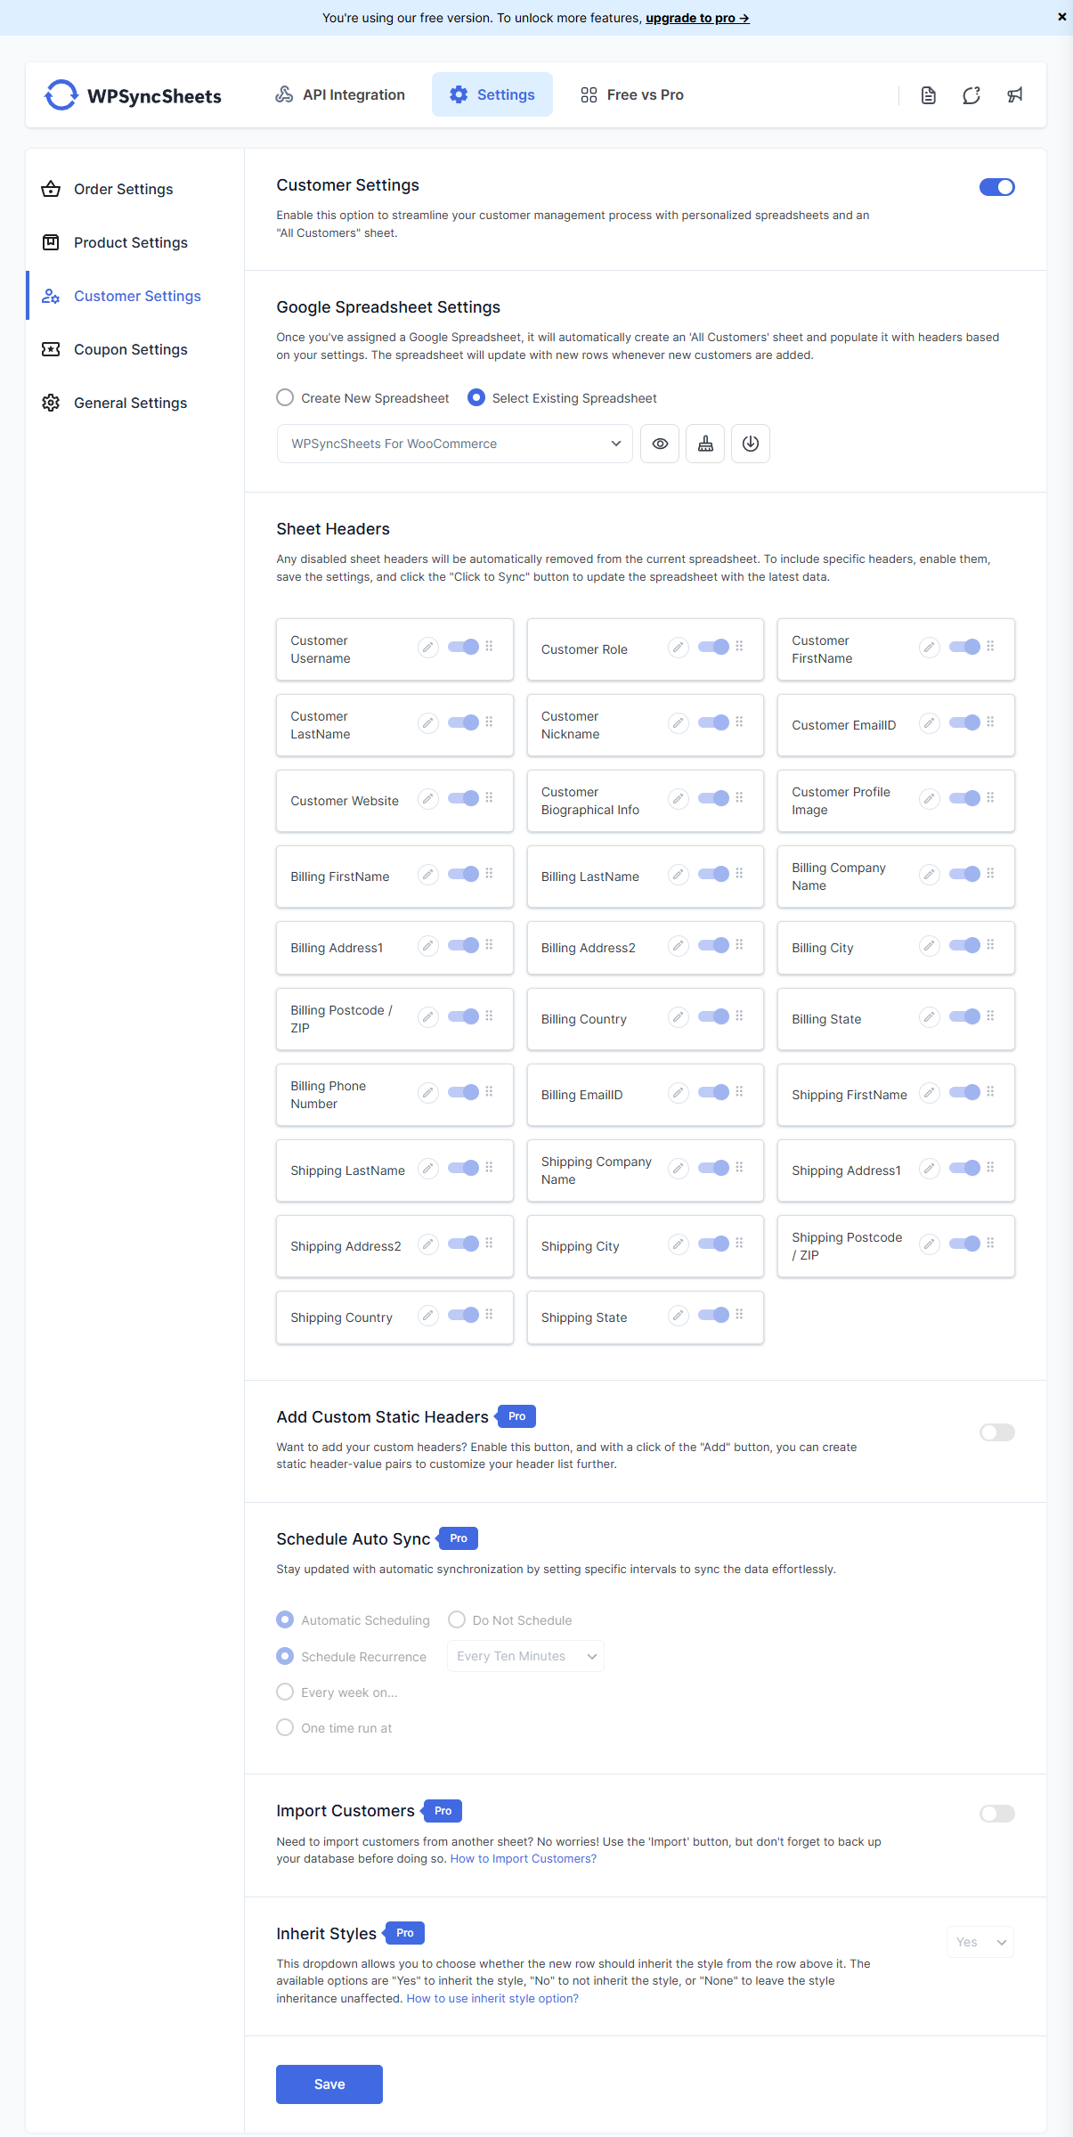Click the clear spreadsheet broom icon
This screenshot has height=2137, width=1073.
tap(705, 444)
